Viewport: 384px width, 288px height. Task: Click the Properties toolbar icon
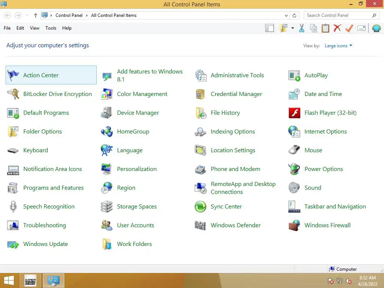point(361,28)
